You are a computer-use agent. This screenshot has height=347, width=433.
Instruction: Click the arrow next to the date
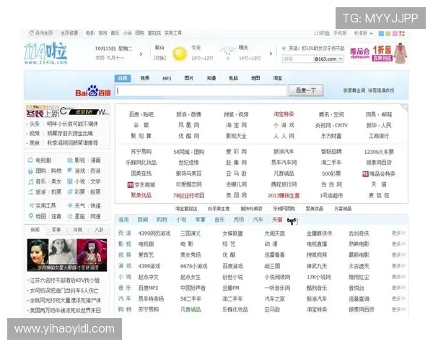coord(141,54)
